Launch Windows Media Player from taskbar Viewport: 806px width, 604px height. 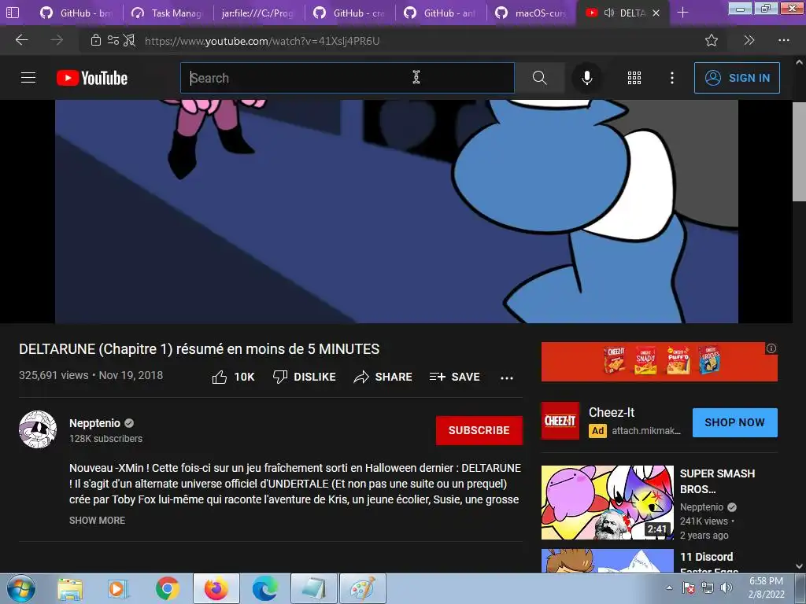(x=118, y=589)
